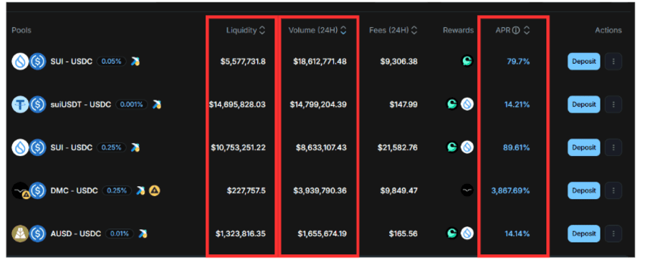Click the yellow warning badge beside DMC - USDC

[155, 190]
